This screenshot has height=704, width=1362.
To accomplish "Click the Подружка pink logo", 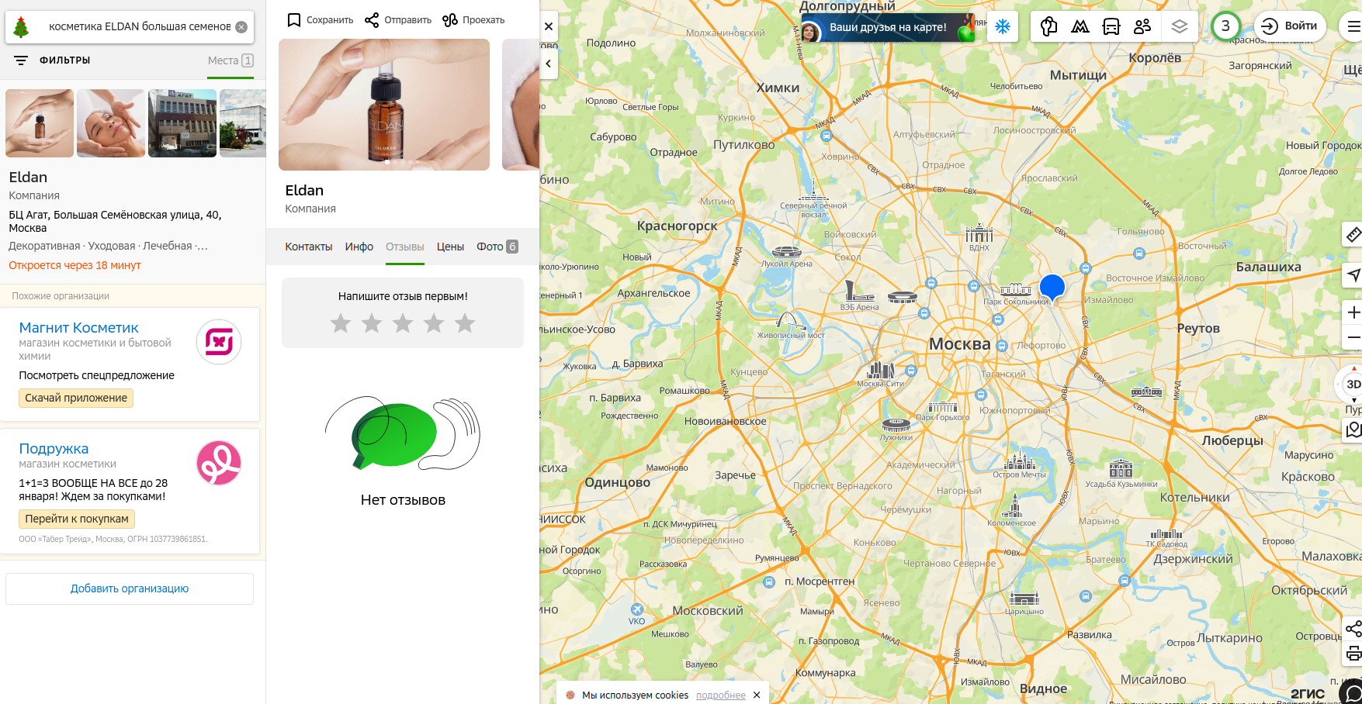I will pyautogui.click(x=219, y=463).
